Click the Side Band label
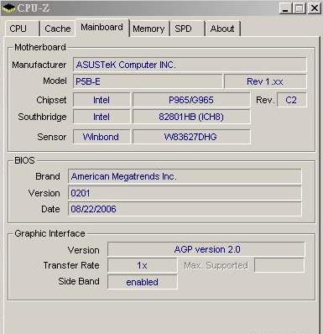Image resolution: width=323 pixels, height=334 pixels. 79,281
